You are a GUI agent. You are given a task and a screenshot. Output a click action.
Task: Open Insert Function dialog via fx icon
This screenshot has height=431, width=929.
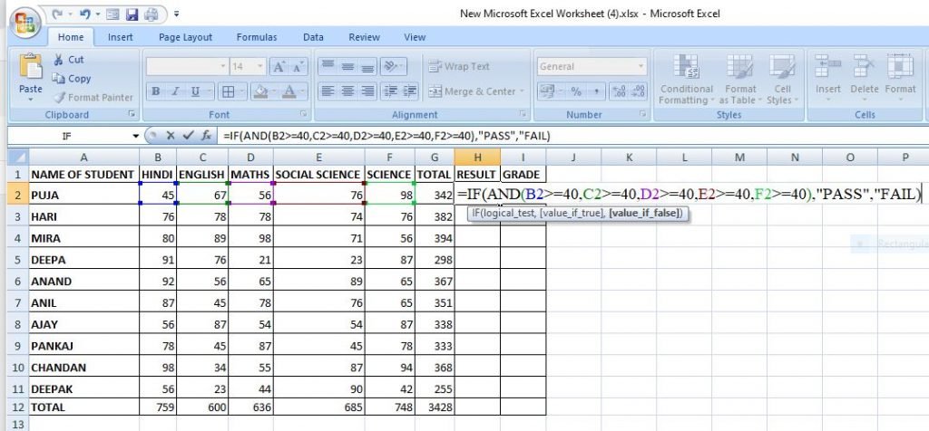click(x=207, y=136)
